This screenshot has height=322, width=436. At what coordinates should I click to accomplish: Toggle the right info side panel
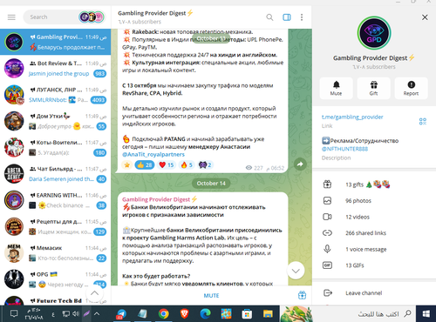tap(287, 17)
